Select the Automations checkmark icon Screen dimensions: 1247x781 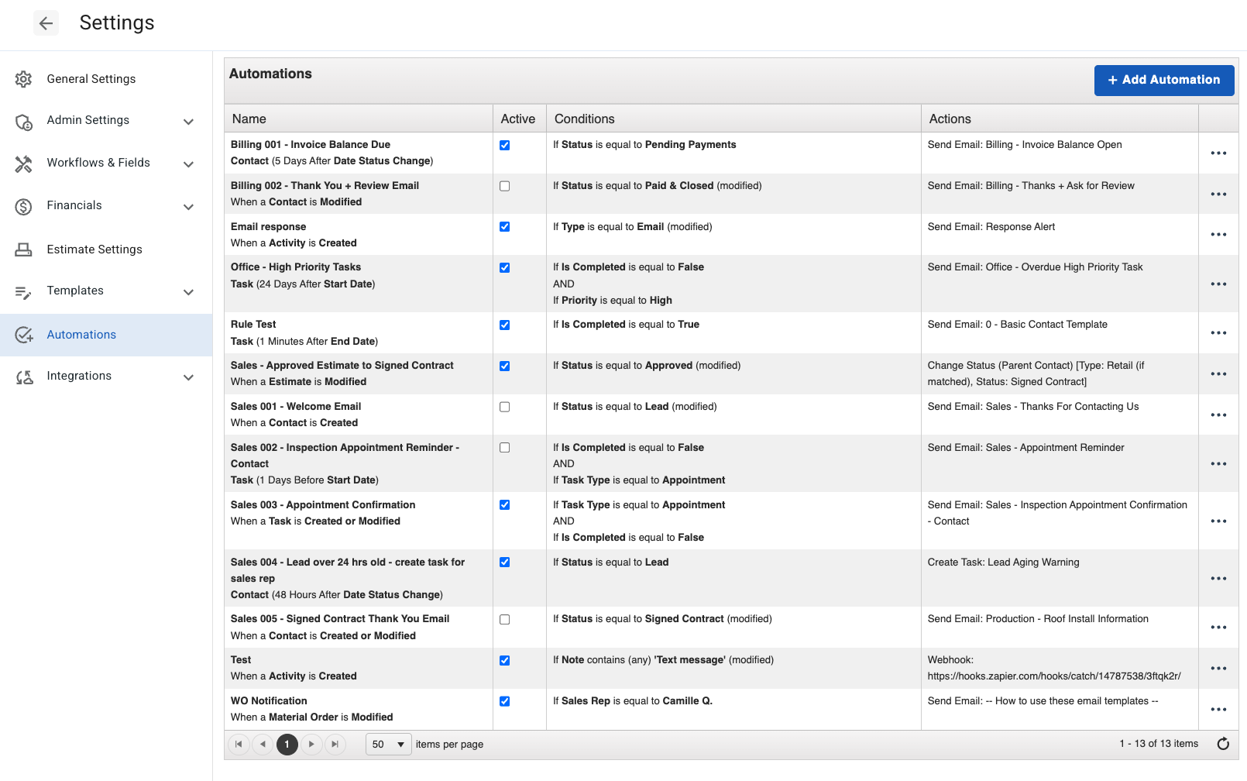pos(23,335)
